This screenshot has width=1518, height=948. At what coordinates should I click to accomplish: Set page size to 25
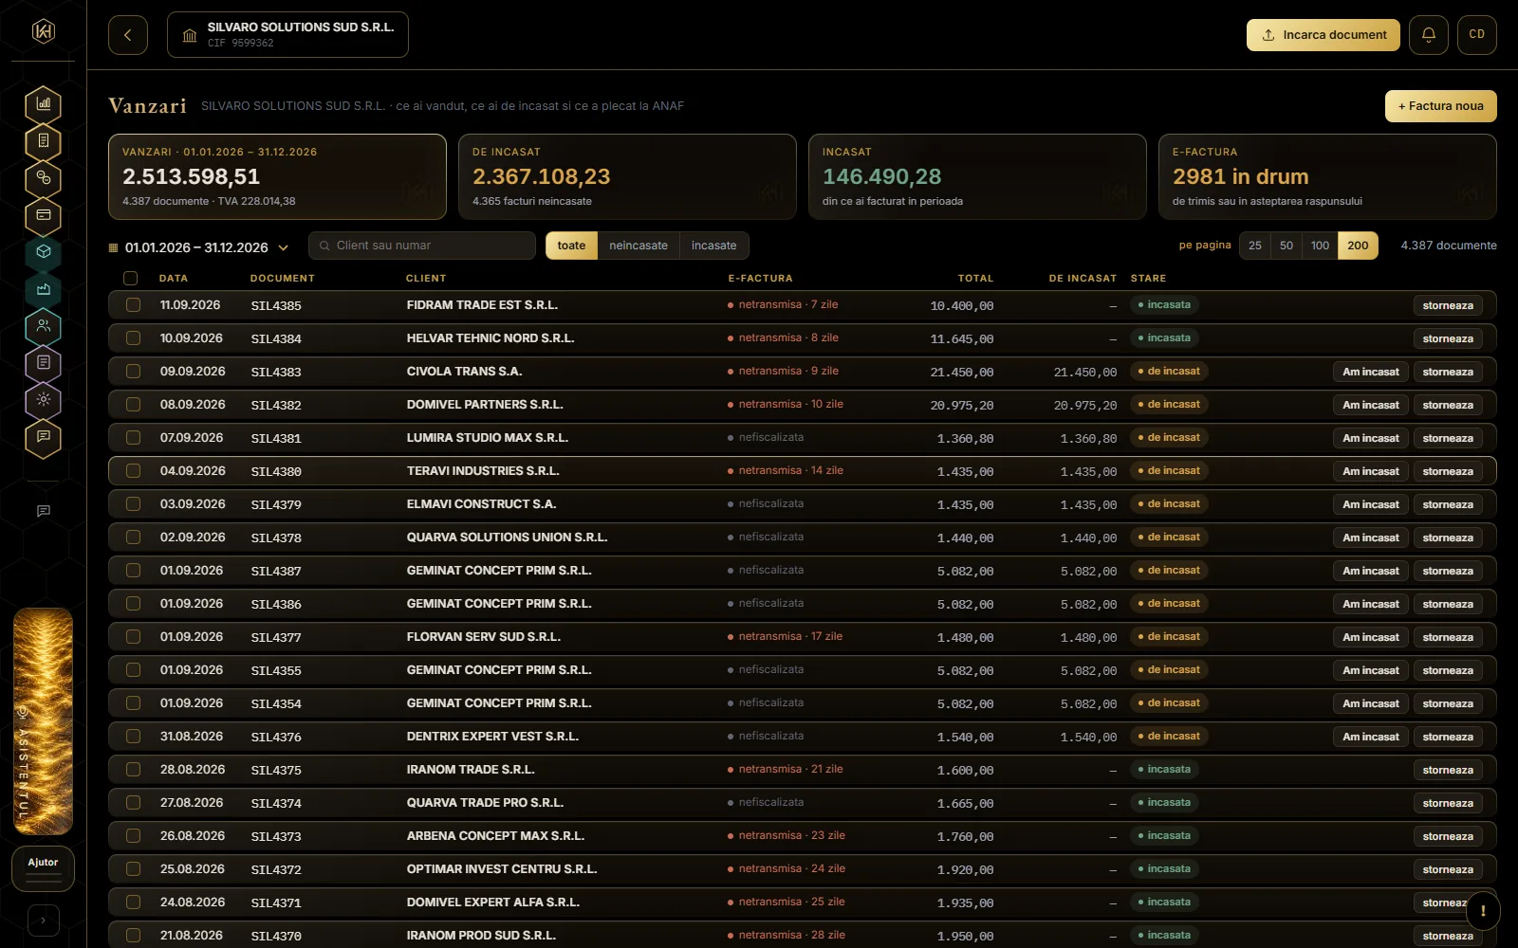tap(1255, 246)
